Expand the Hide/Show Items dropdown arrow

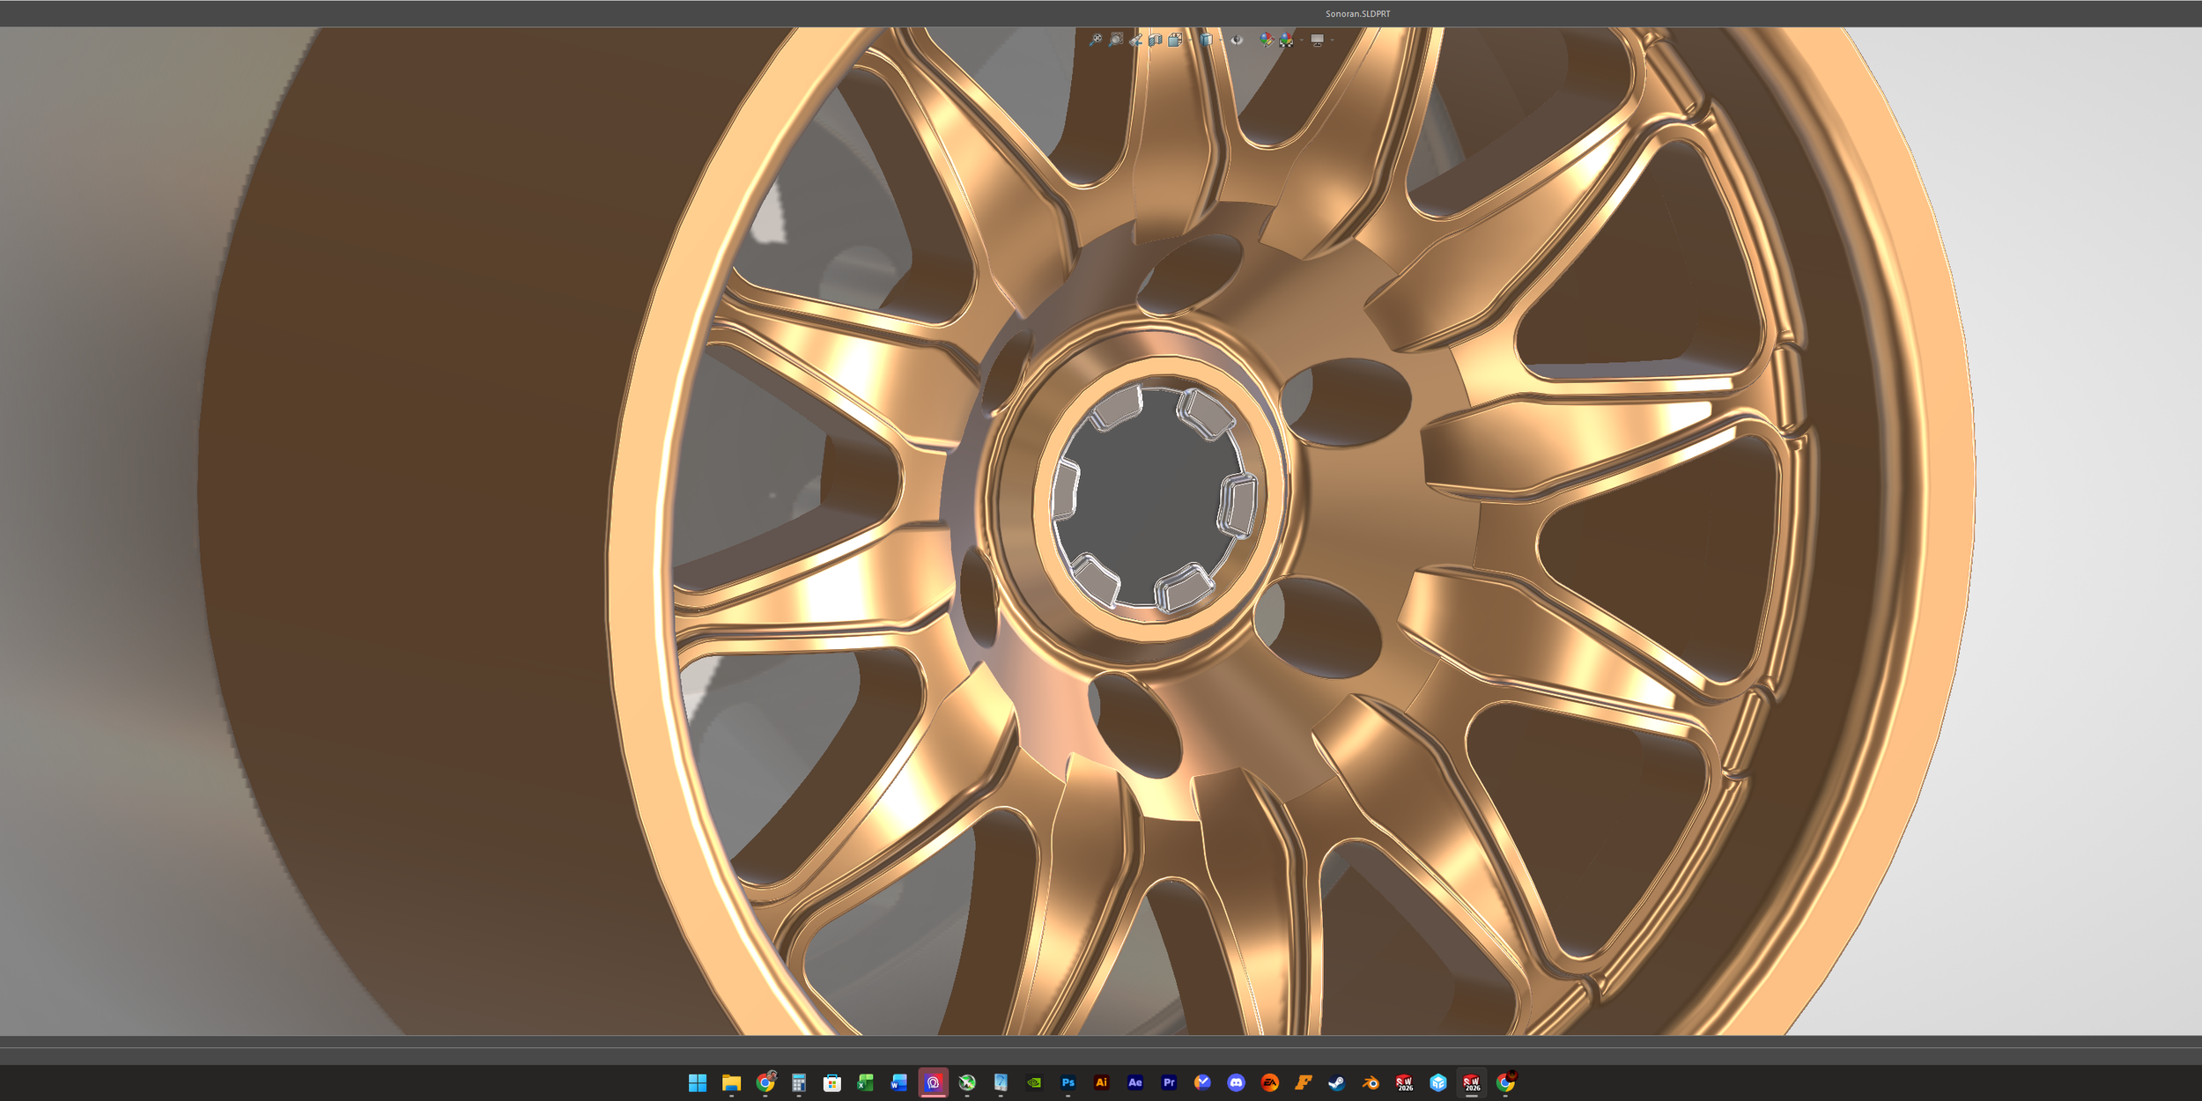1252,40
